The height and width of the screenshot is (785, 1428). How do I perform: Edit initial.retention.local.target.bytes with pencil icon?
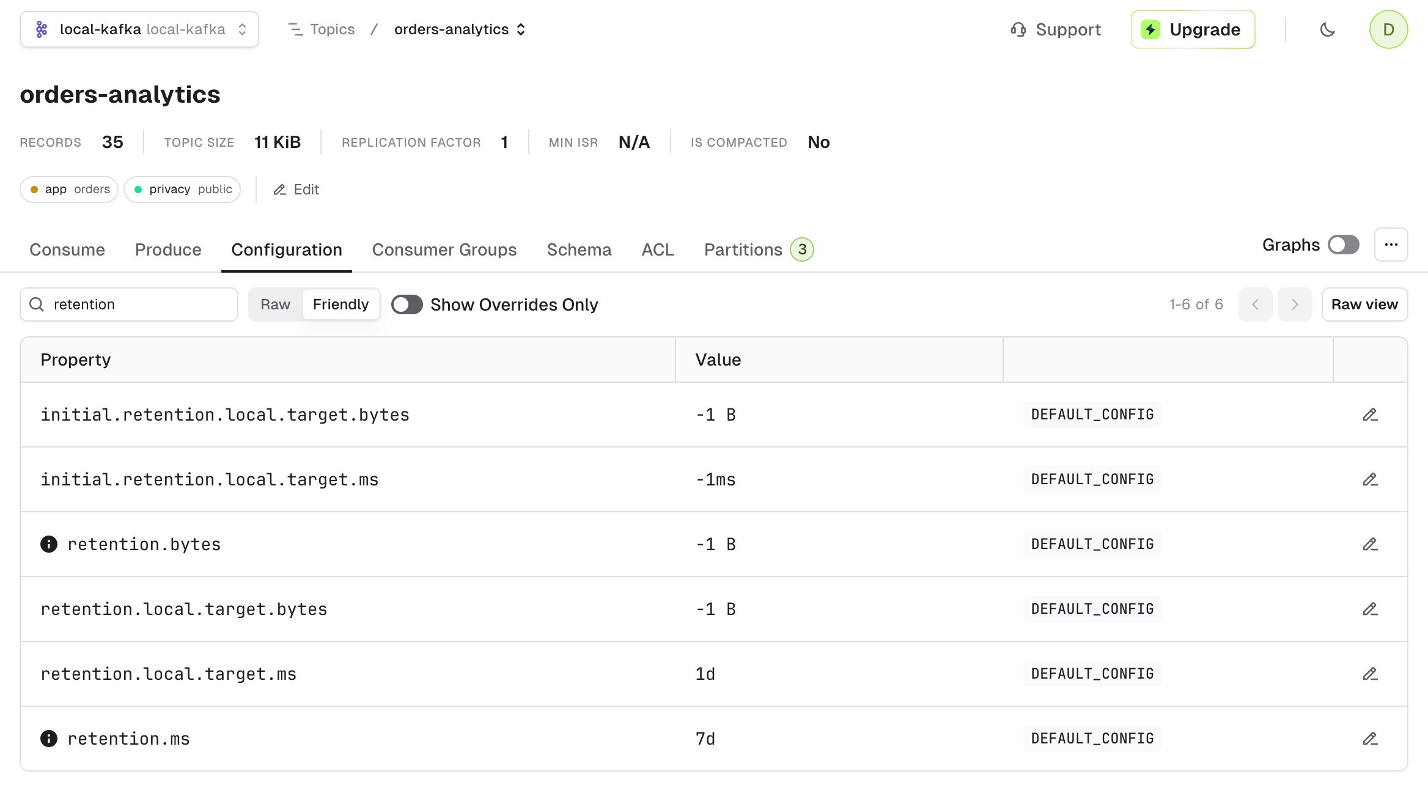click(x=1370, y=415)
